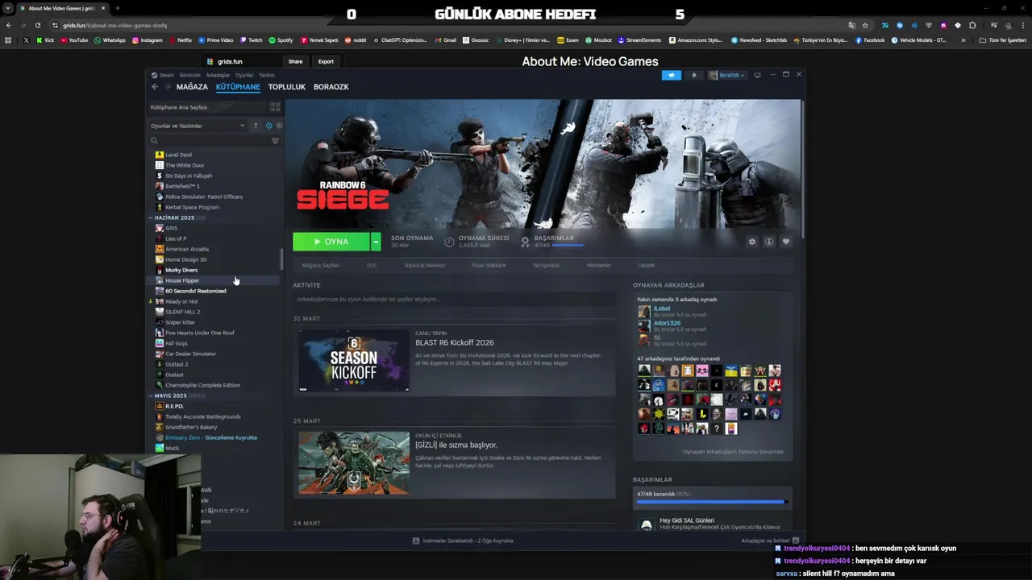Go back with Steam back arrow
1032x580 pixels.
coord(155,87)
